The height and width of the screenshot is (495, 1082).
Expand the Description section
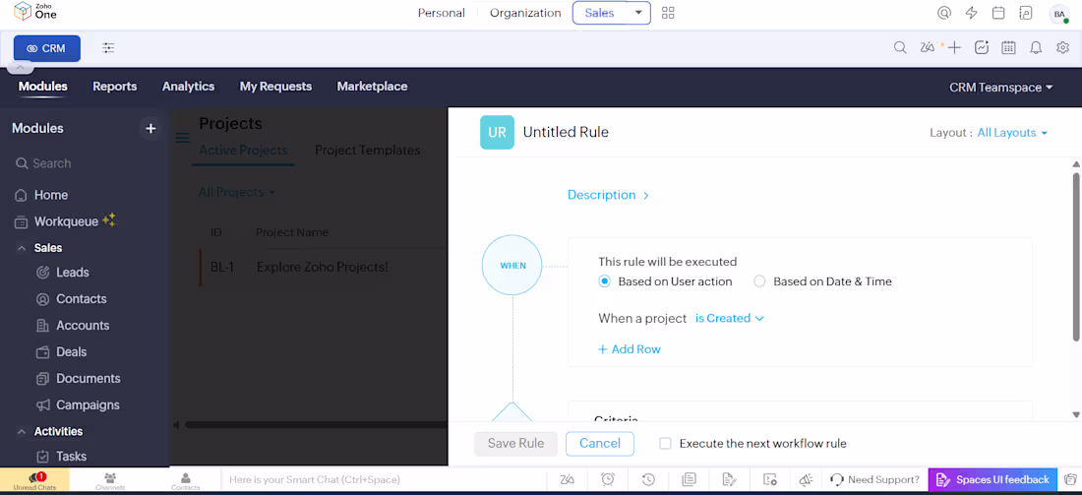pos(608,196)
